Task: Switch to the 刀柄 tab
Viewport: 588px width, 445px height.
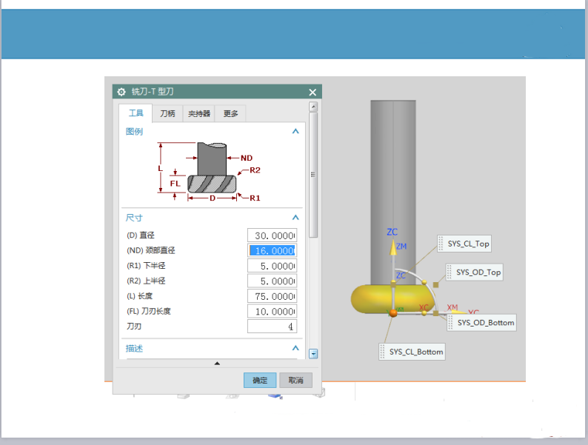Action: [168, 113]
